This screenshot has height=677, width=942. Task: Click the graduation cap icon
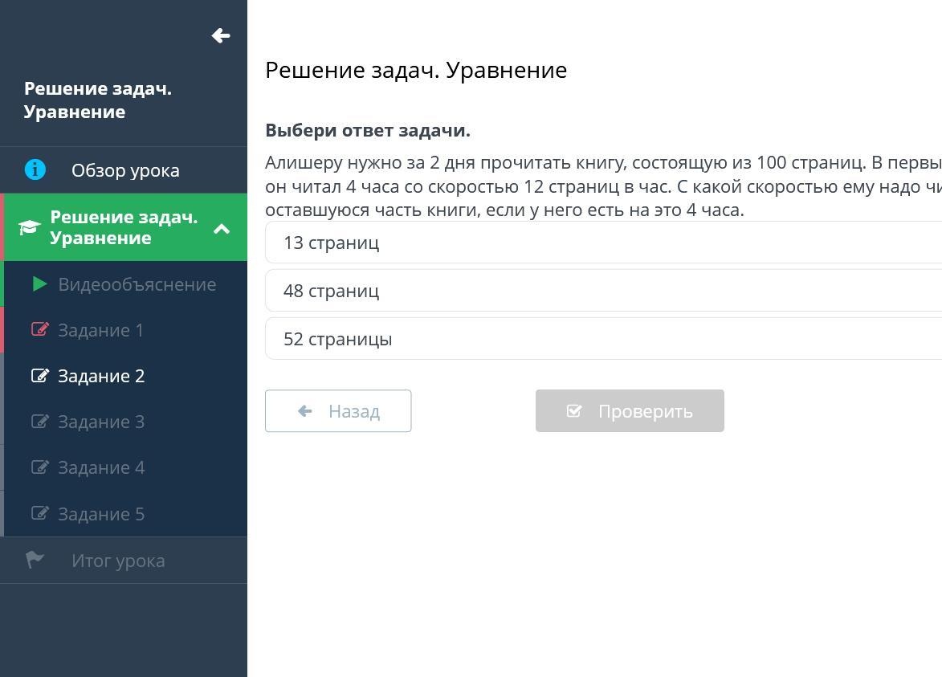30,227
